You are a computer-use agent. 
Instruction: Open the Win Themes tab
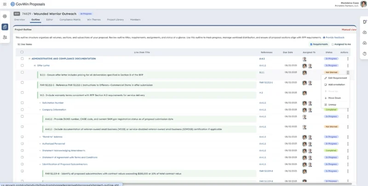tap(94, 20)
